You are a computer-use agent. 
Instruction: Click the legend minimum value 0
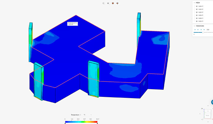(x=65, y=119)
